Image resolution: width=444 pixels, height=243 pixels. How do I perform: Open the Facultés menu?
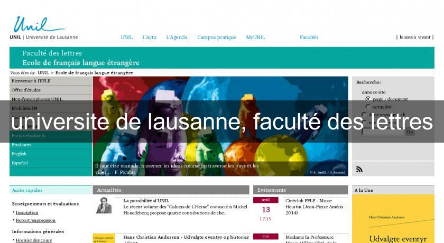[x=309, y=37]
